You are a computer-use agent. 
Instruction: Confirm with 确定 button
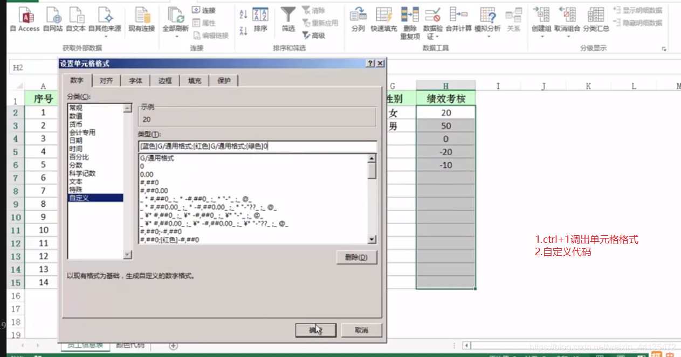(316, 330)
